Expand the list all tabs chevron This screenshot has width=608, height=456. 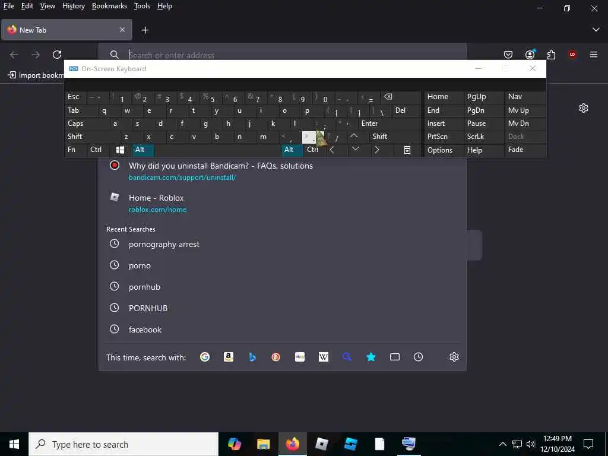coord(596,30)
